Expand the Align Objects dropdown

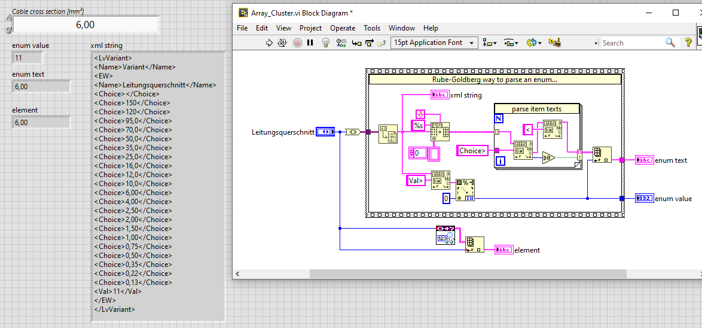[x=490, y=43]
